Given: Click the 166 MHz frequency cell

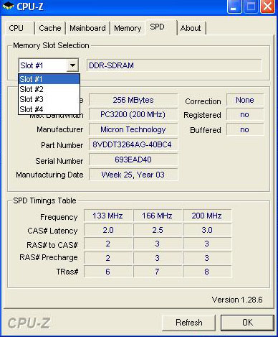Looking at the screenshot, I should 157,216.
